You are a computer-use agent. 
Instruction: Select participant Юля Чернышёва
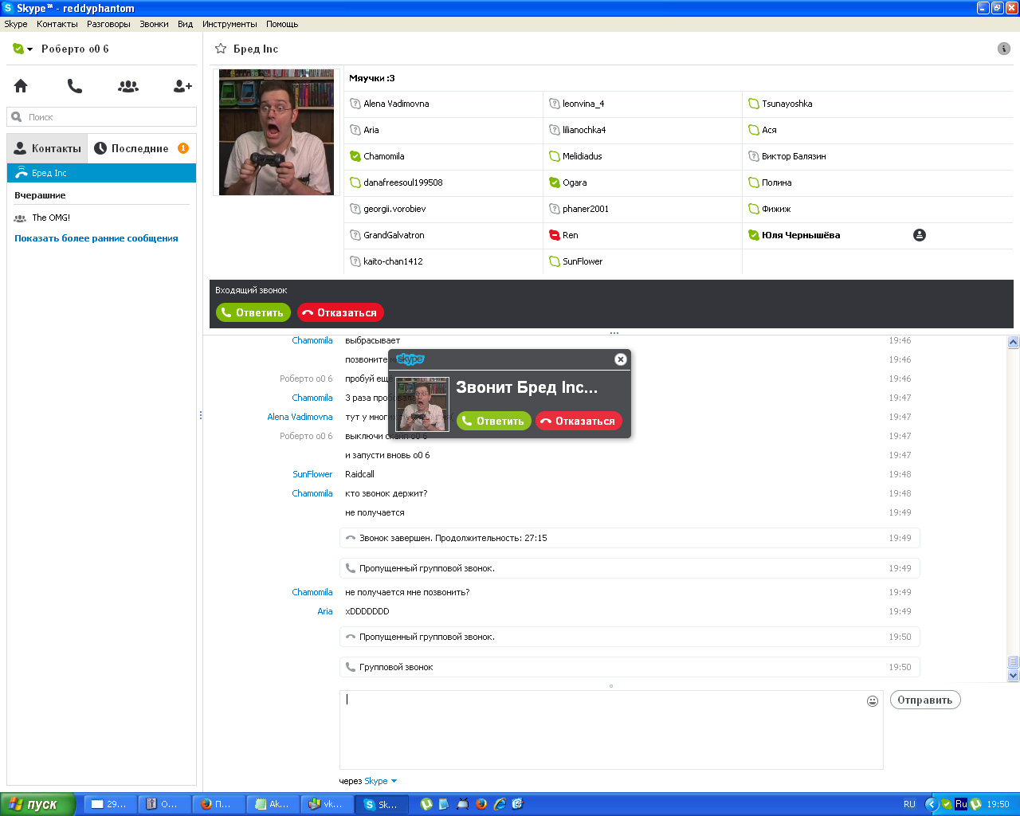801,235
